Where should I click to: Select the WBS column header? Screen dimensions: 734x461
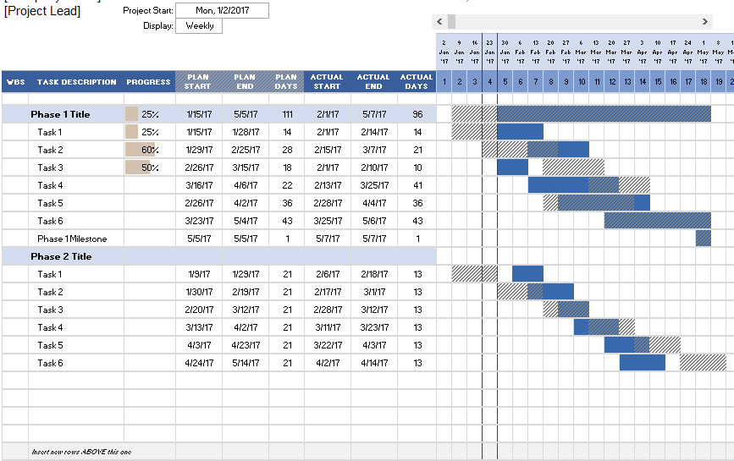[x=15, y=82]
